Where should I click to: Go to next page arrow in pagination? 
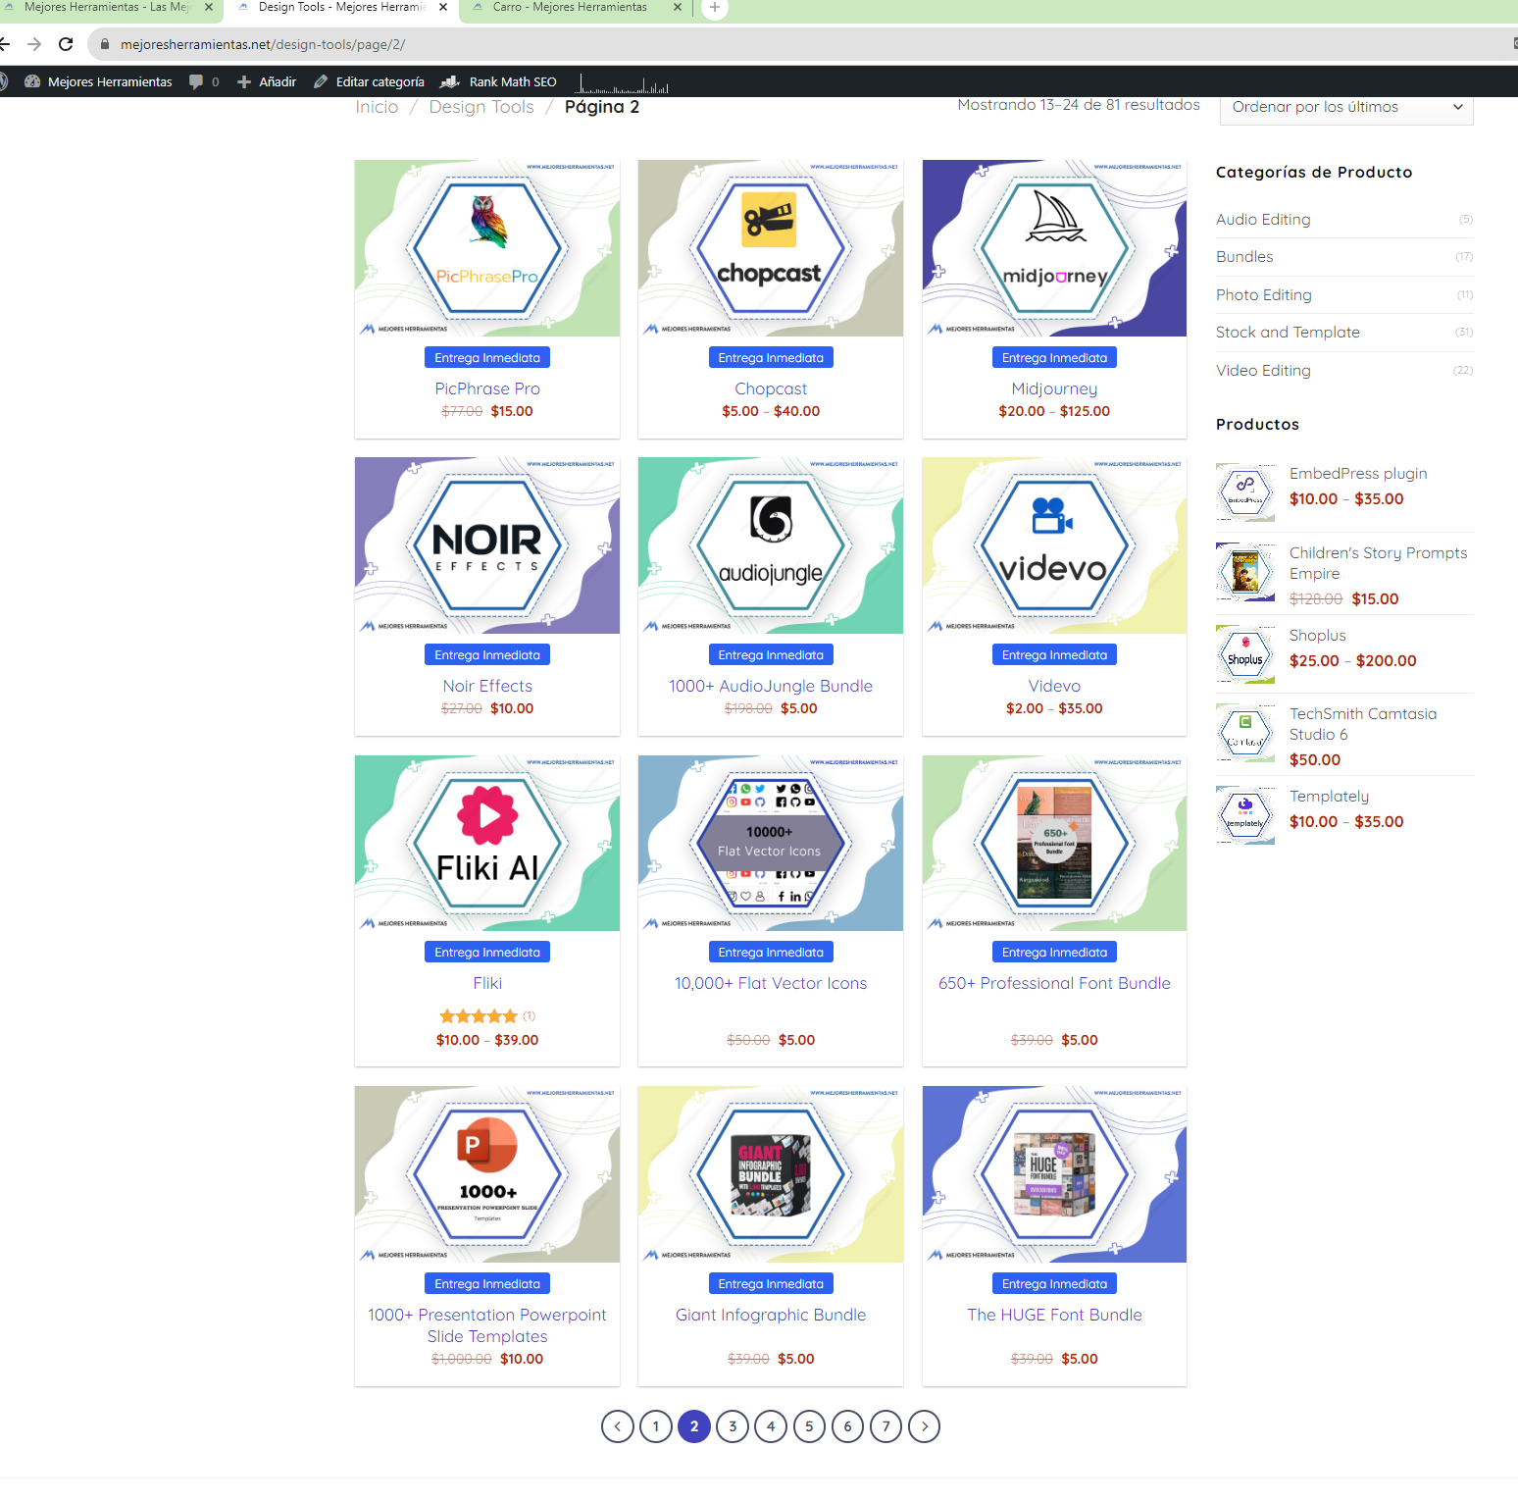[924, 1426]
